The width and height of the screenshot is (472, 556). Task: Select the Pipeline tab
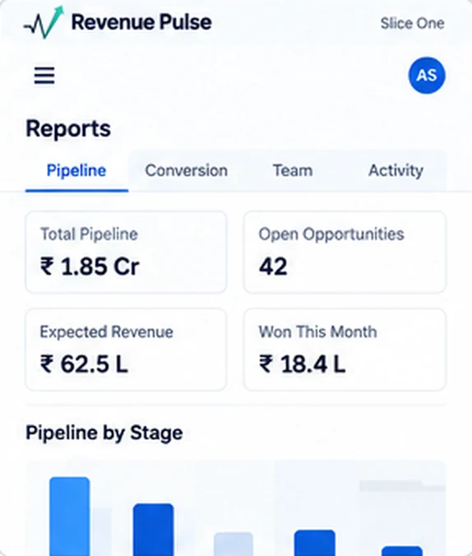[x=76, y=170]
